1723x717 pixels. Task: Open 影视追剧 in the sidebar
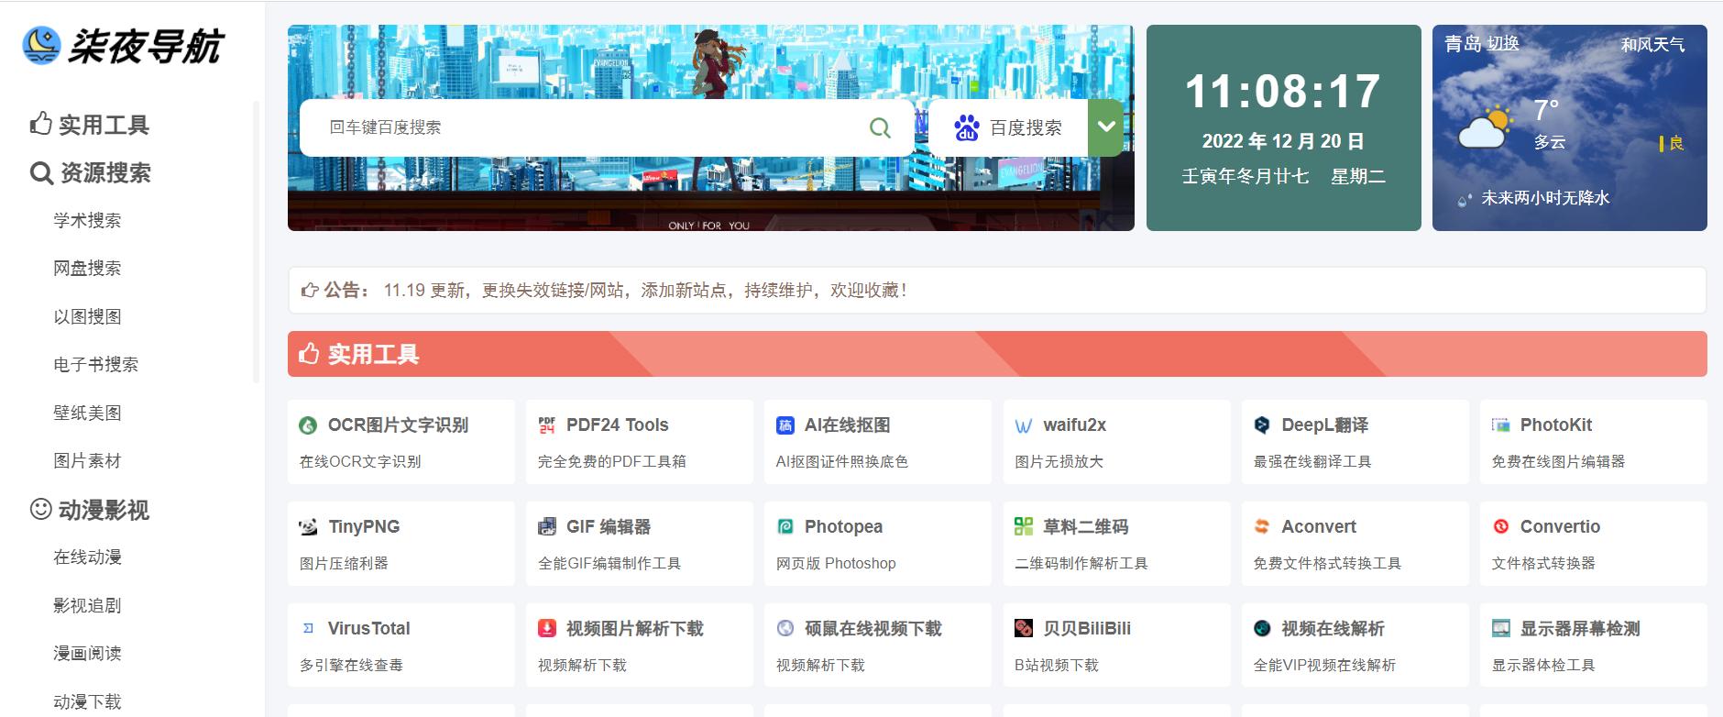87,605
